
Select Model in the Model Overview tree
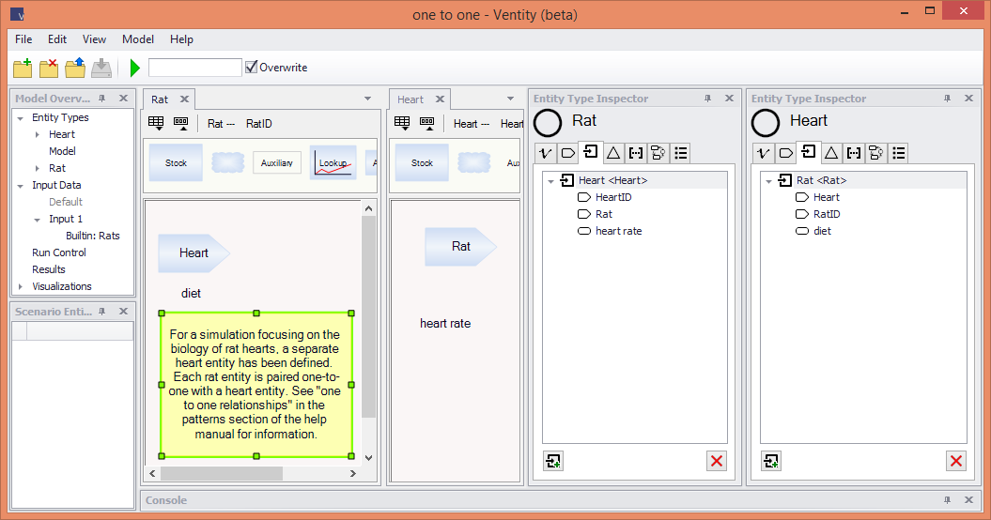pos(62,151)
